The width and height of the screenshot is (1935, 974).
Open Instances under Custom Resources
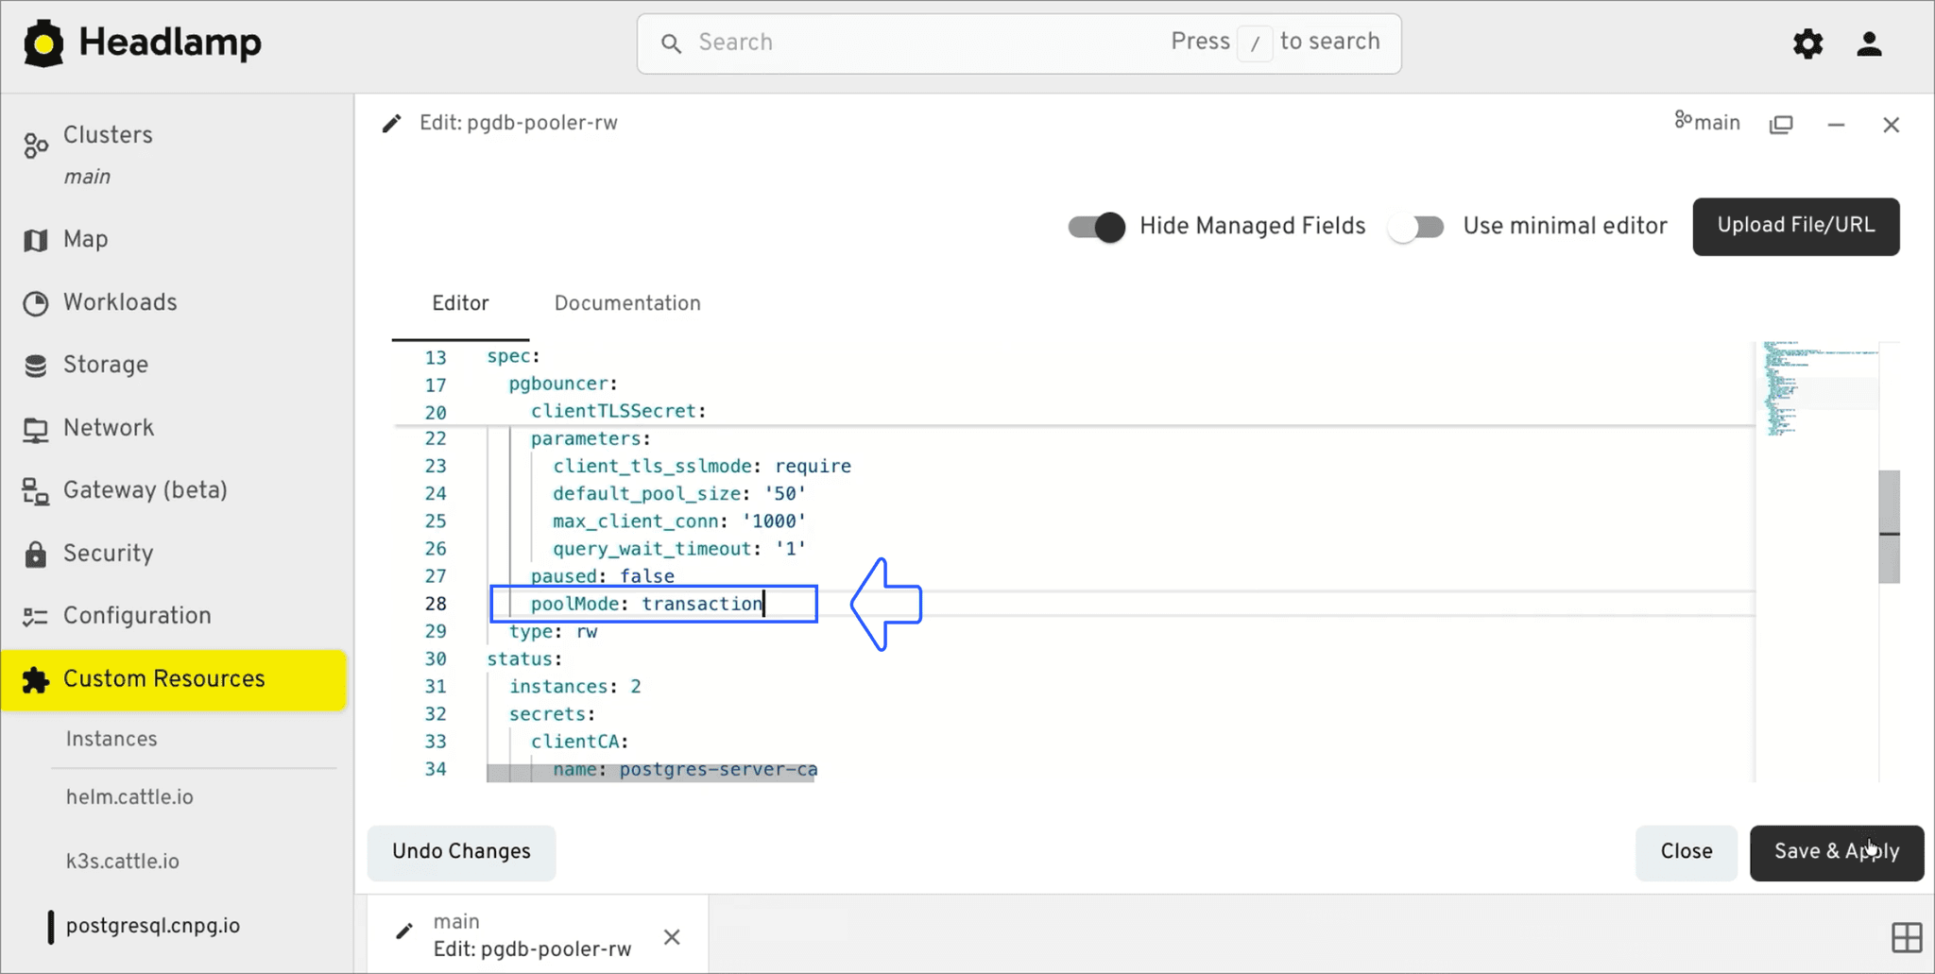coord(111,739)
